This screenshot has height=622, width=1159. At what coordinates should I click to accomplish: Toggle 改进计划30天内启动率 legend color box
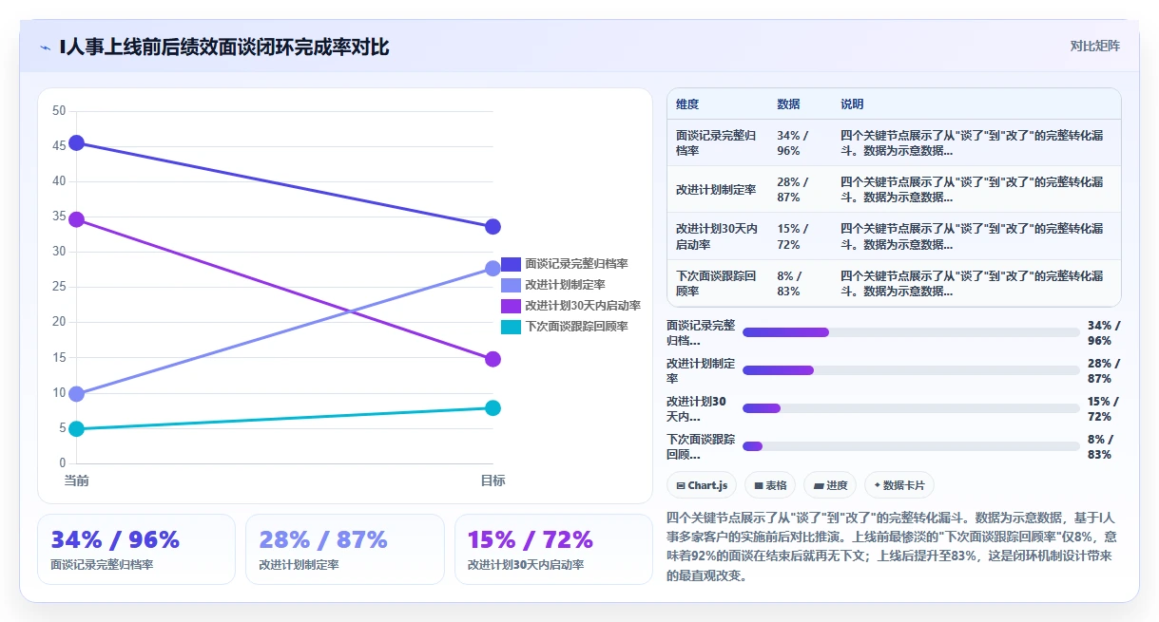tap(511, 306)
